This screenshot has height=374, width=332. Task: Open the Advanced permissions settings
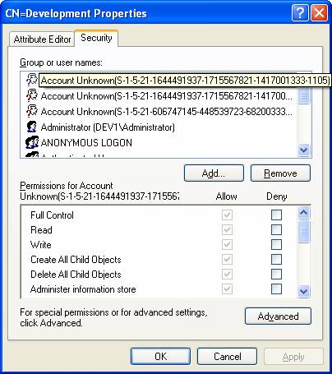(x=278, y=316)
